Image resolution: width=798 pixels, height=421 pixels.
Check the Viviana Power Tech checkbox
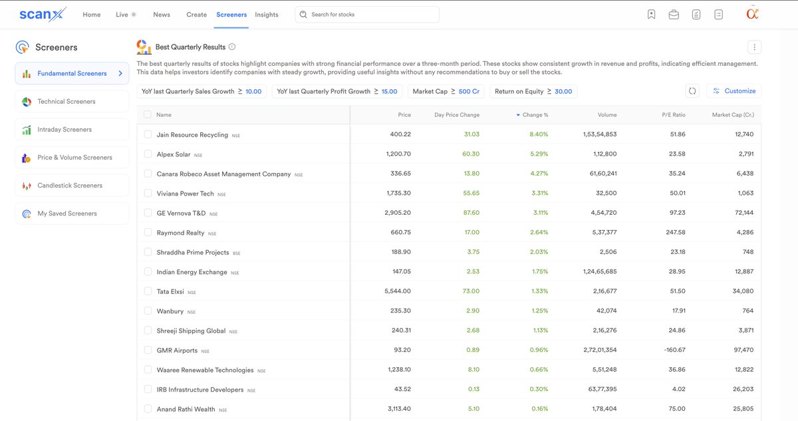coord(148,194)
